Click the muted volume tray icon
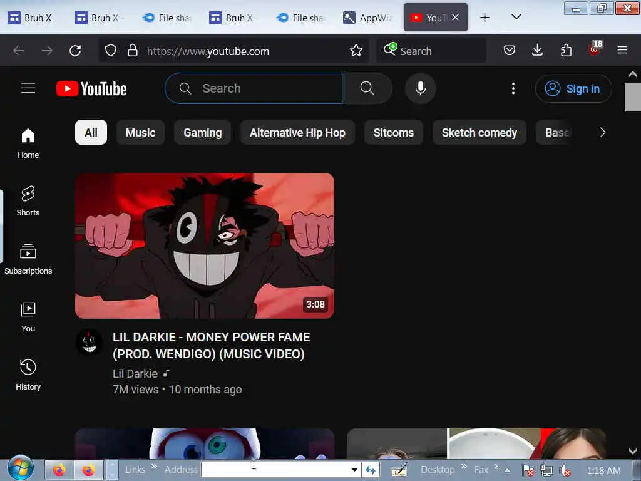This screenshot has height=481, width=641. 565,471
